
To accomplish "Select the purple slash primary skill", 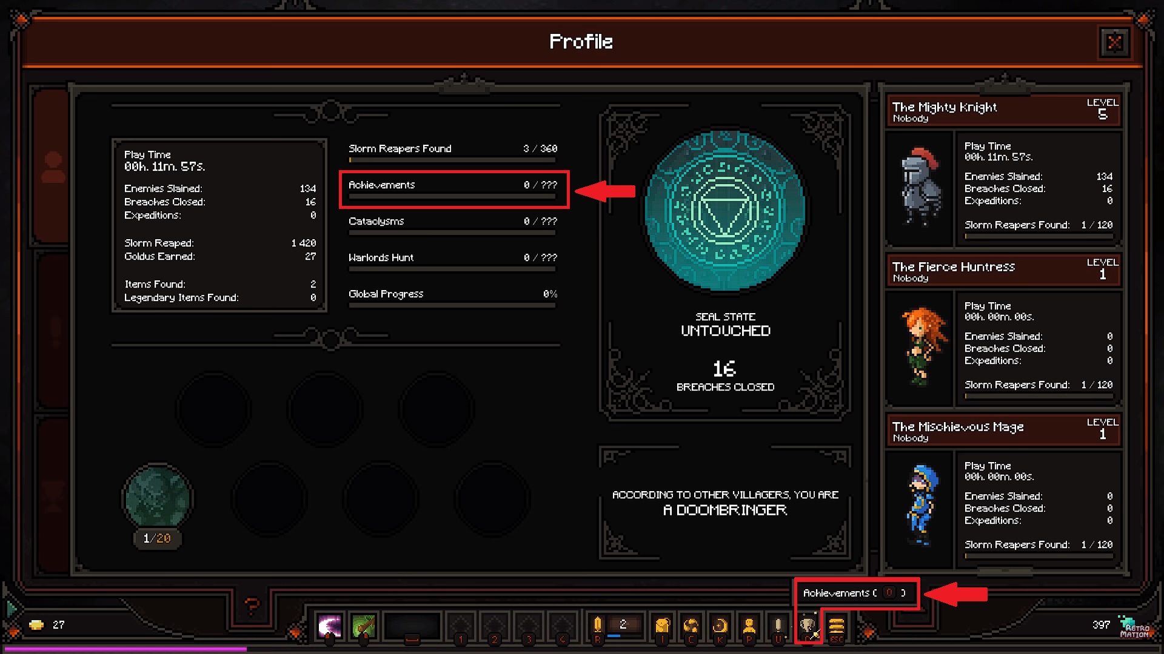I will tap(330, 626).
